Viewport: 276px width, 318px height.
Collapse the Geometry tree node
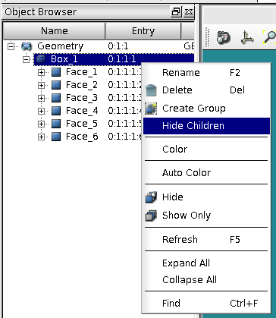(11, 46)
